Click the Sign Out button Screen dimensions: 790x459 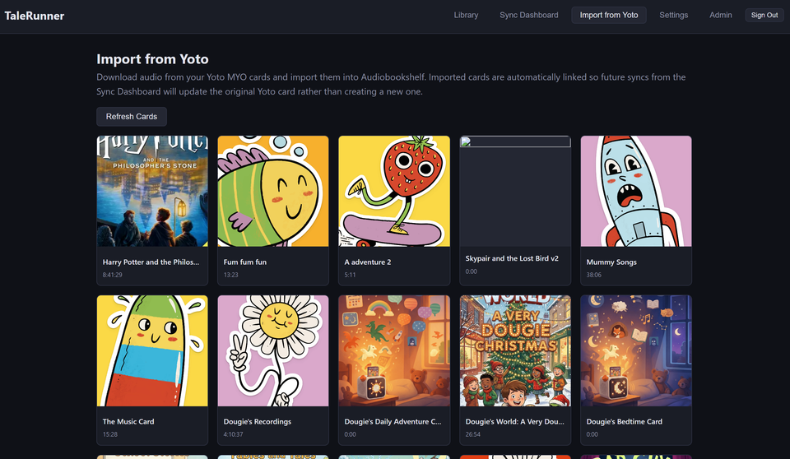(764, 15)
